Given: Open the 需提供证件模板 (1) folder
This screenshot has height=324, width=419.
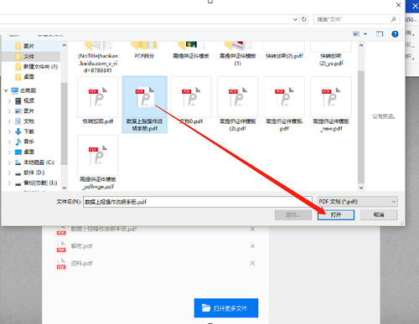Looking at the screenshot, I should [238, 53].
